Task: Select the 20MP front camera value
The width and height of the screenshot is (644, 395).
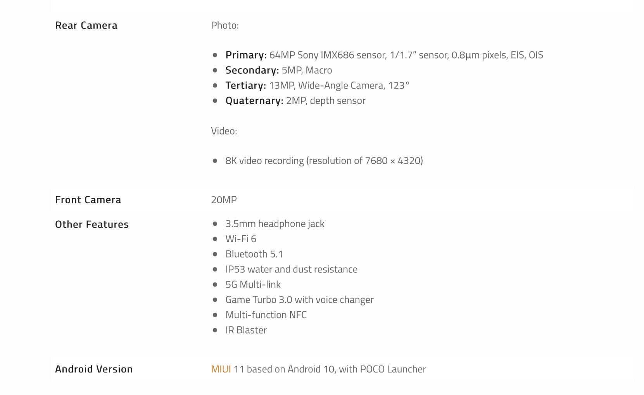Action: 224,200
